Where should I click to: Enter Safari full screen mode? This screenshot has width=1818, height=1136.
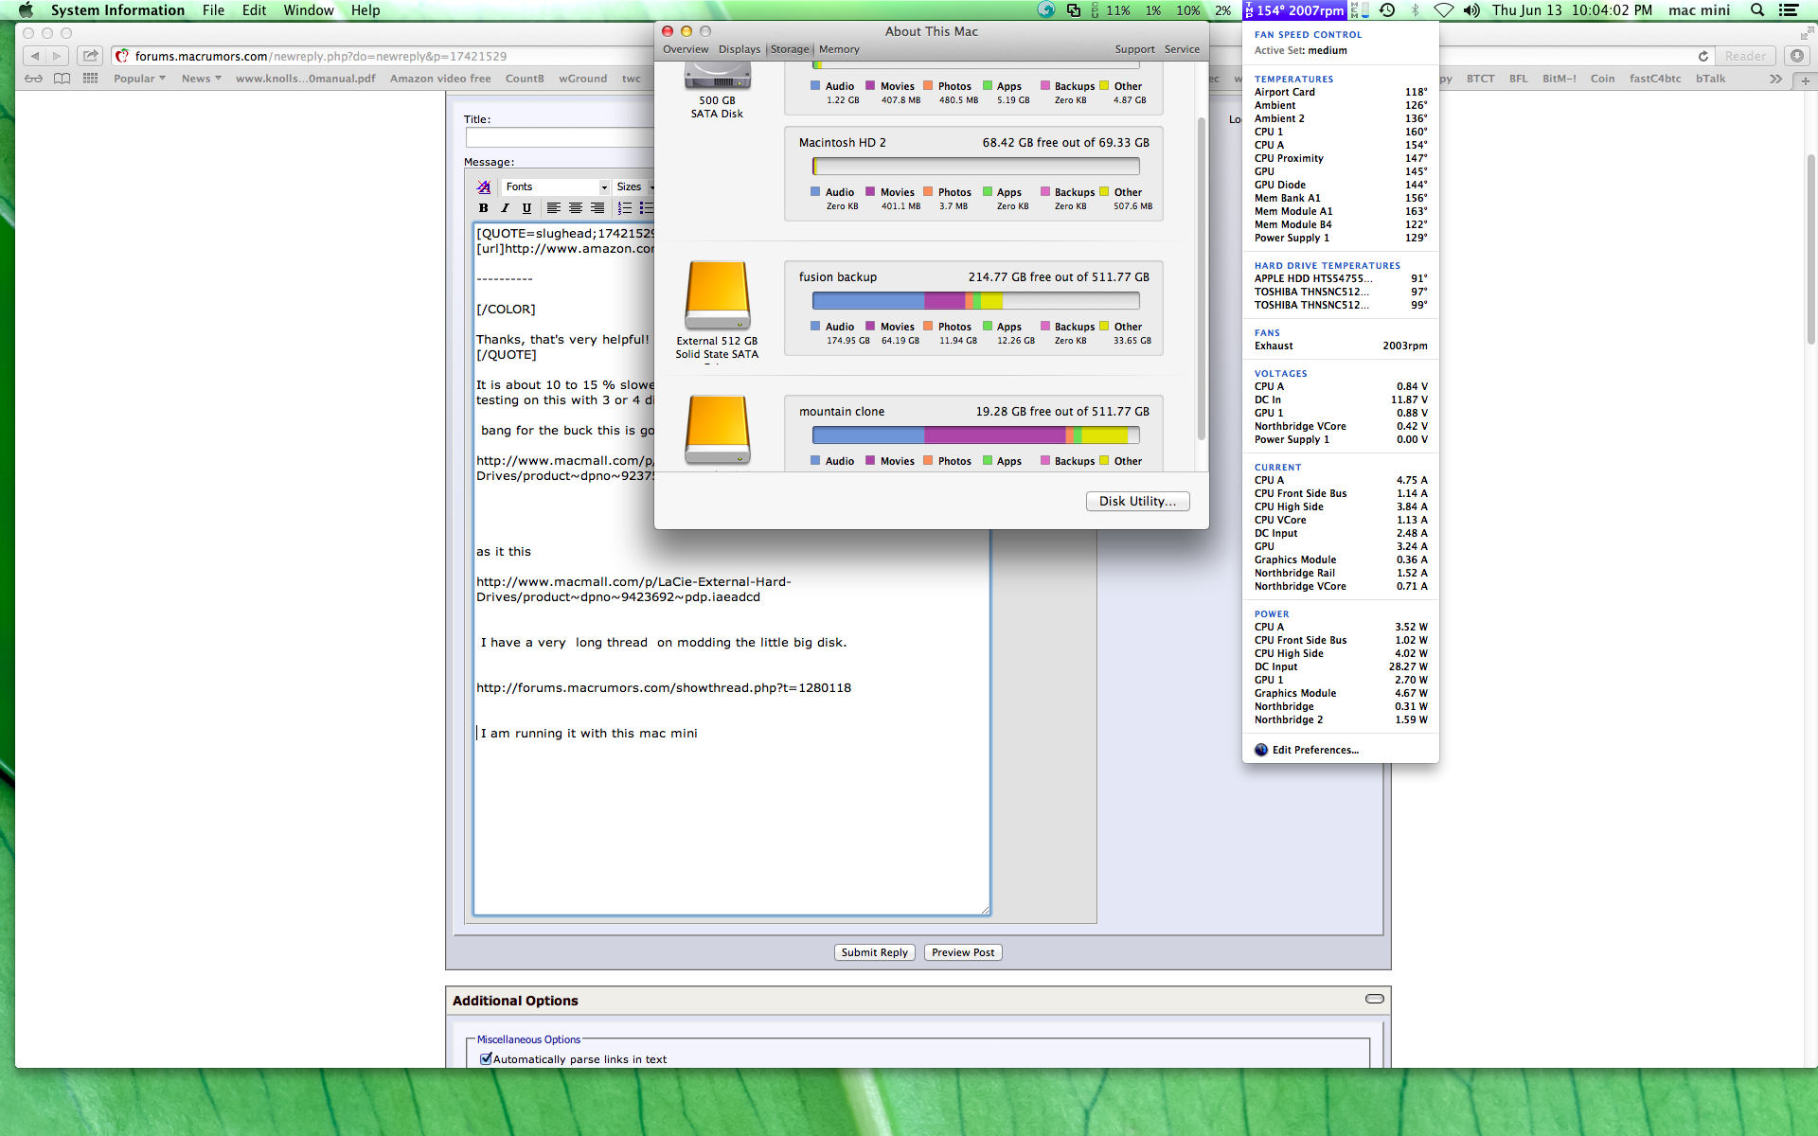click(x=1806, y=33)
